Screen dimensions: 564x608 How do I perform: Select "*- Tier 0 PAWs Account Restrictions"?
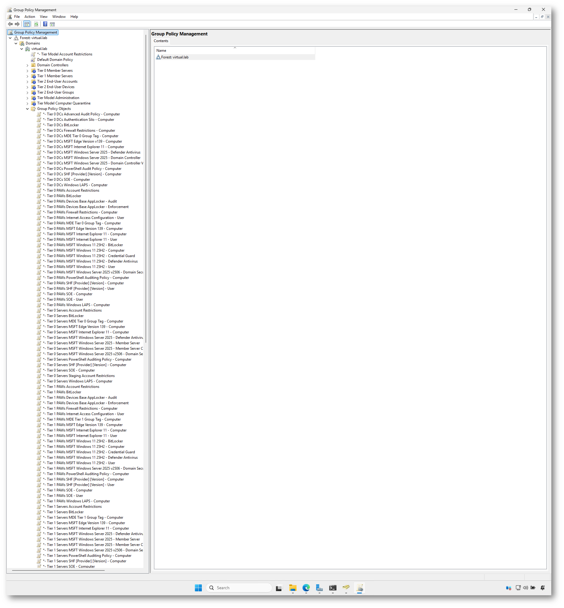(x=71, y=190)
